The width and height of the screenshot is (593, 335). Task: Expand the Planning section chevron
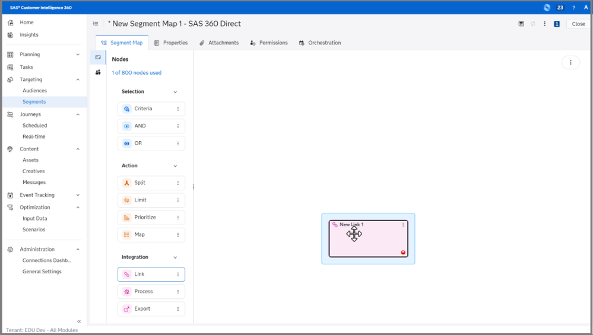pos(78,55)
